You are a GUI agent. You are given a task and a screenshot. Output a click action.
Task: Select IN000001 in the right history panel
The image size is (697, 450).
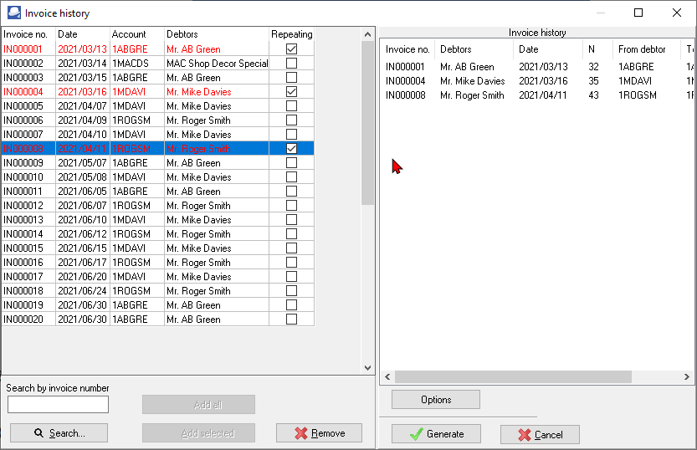405,67
